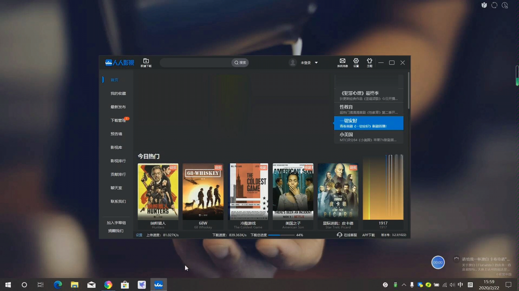Click the timer-15 icon at top-right desktop
The image size is (519, 291).
[505, 5]
